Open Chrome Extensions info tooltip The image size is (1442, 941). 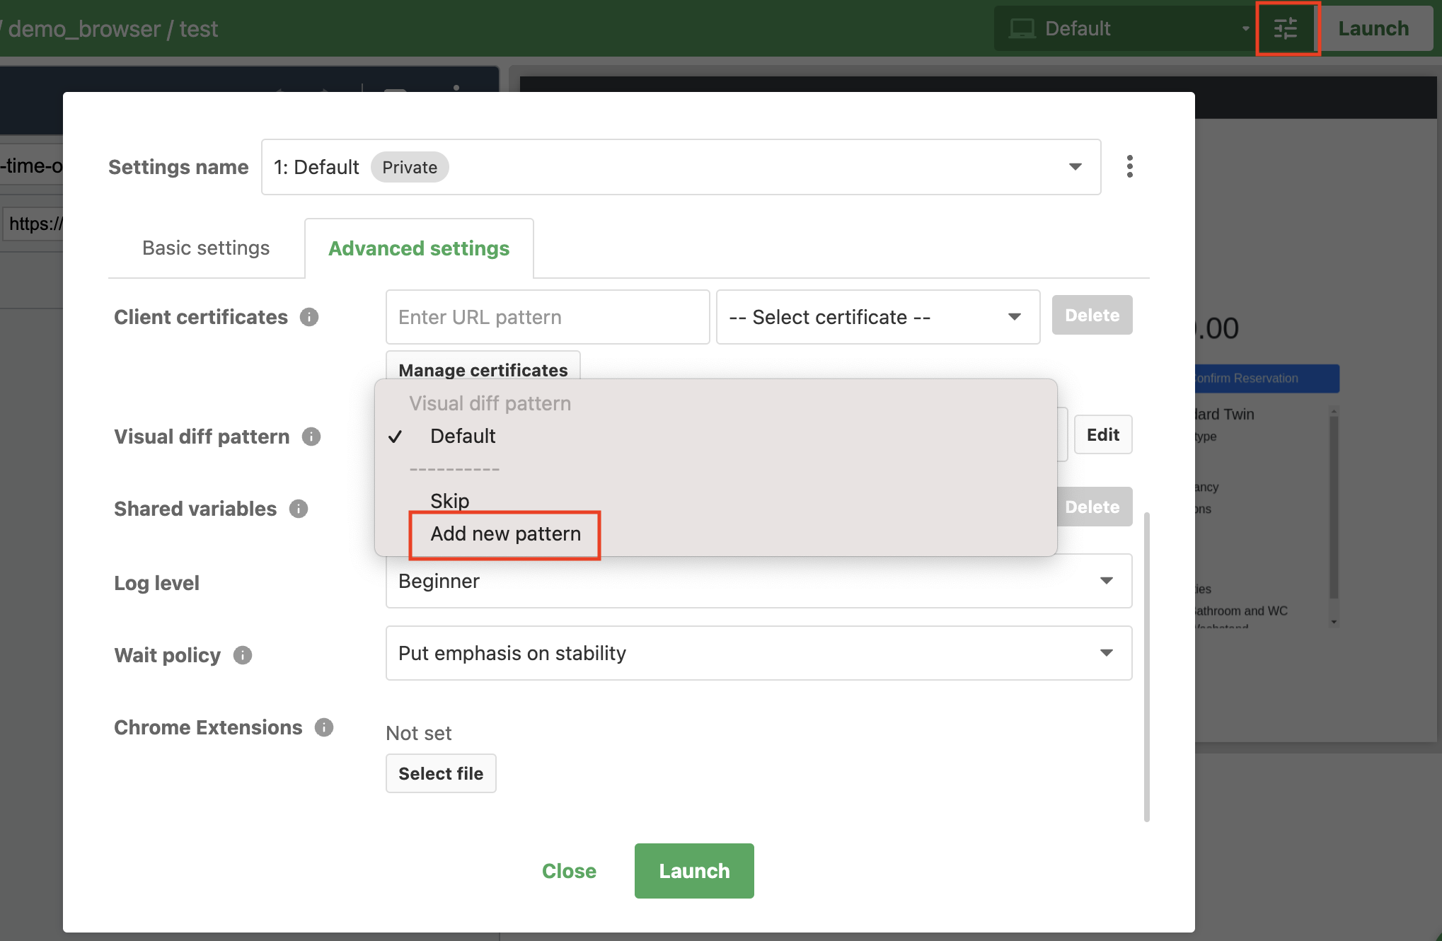pos(324,727)
